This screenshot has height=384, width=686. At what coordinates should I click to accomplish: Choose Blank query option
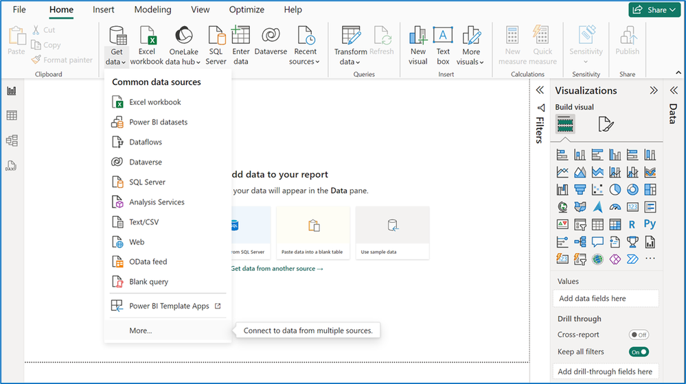[x=168, y=282]
